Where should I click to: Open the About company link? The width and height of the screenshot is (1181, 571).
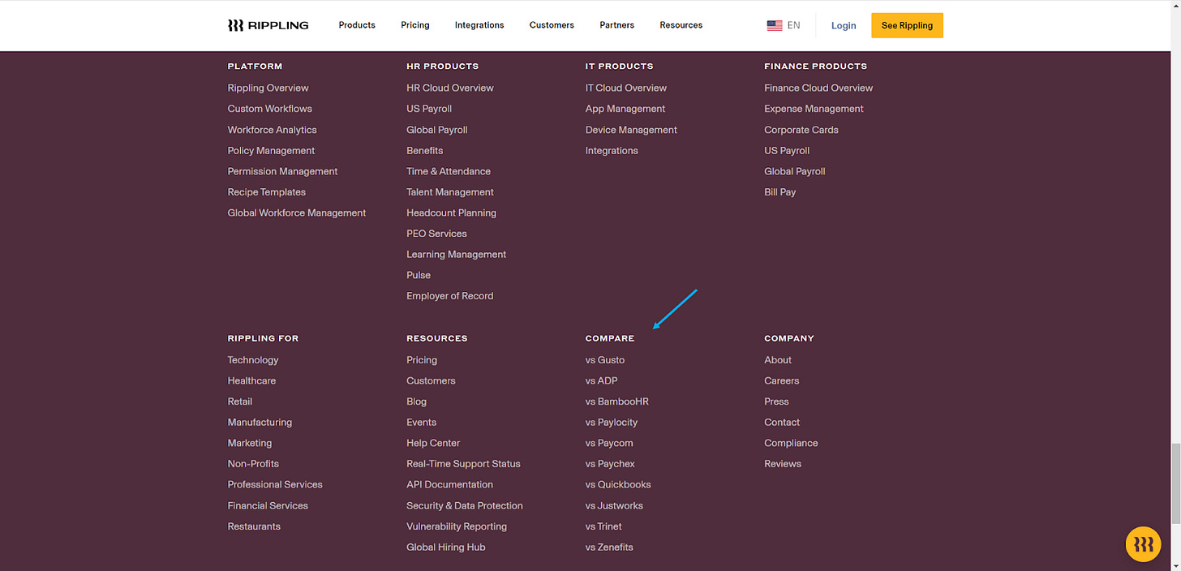pyautogui.click(x=778, y=360)
